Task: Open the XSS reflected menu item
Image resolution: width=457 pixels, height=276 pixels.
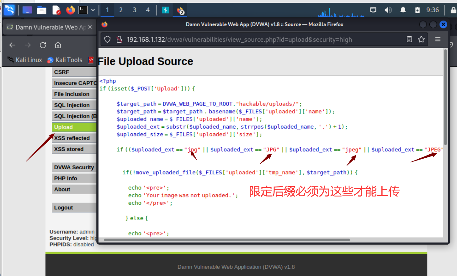Action: (74, 138)
